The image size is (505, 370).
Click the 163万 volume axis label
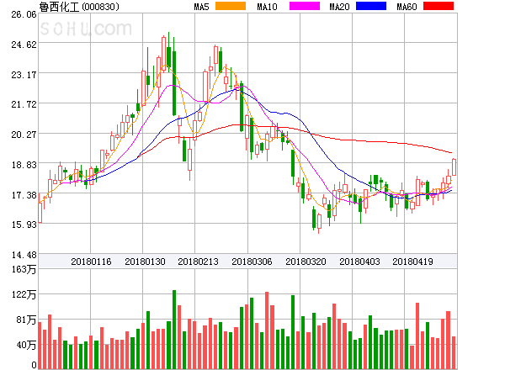point(24,269)
